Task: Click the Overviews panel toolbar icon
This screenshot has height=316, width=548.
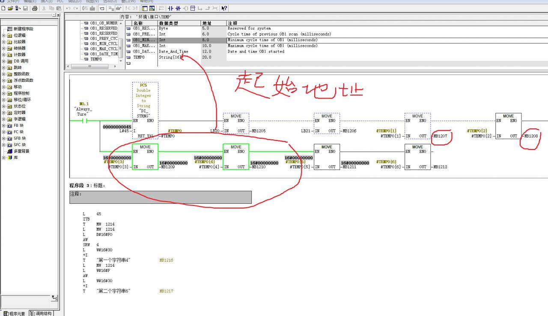Action: coord(145,9)
